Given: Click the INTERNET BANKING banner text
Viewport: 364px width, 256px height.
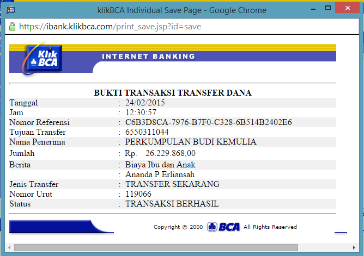Looking at the screenshot, I should coord(148,57).
